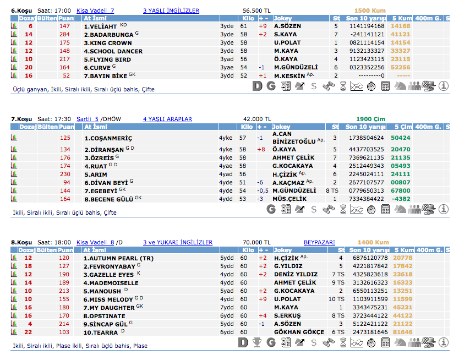
Task: Click the info icon under race 6
Action: click(x=444, y=86)
